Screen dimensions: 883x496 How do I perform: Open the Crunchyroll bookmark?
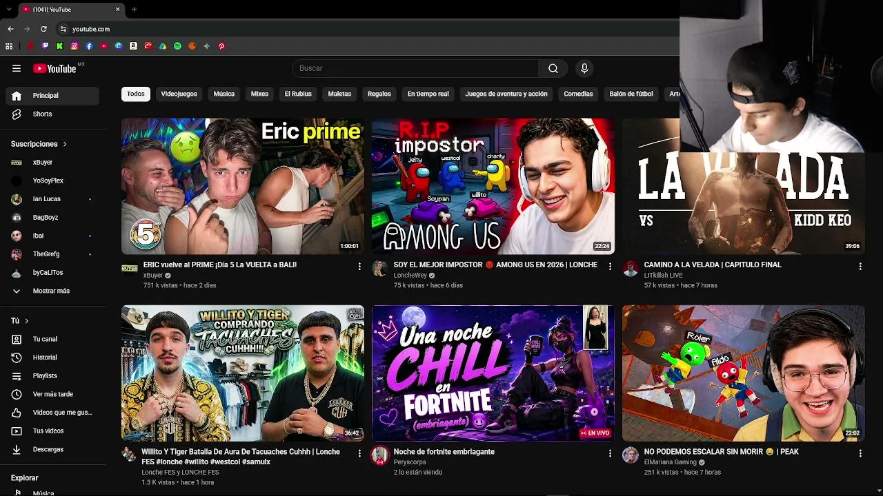tap(192, 46)
